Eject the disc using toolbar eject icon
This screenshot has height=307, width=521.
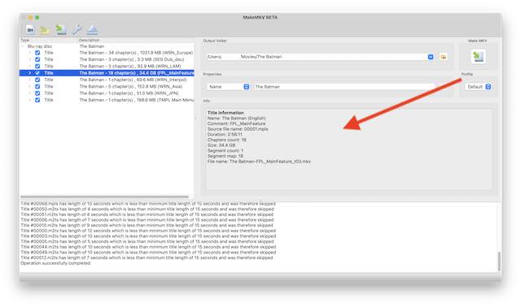(x=92, y=30)
